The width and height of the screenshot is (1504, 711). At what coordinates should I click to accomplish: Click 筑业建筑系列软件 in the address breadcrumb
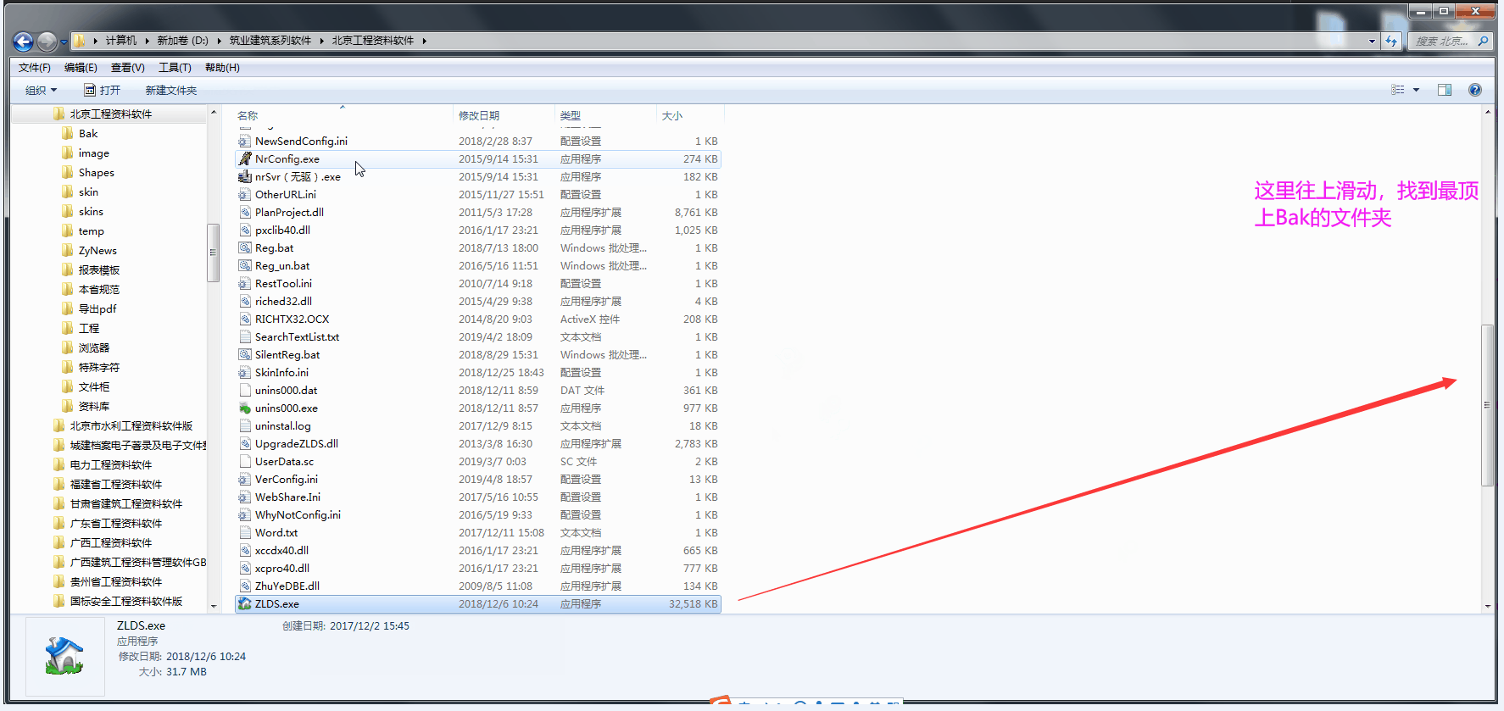pyautogui.click(x=270, y=41)
